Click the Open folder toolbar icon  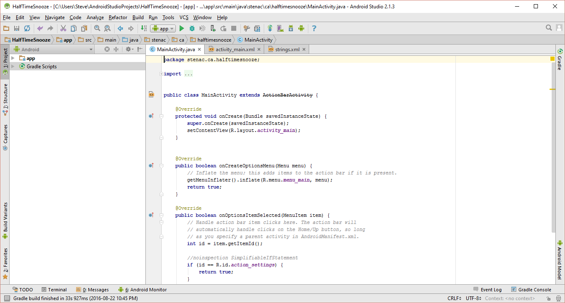(x=6, y=28)
